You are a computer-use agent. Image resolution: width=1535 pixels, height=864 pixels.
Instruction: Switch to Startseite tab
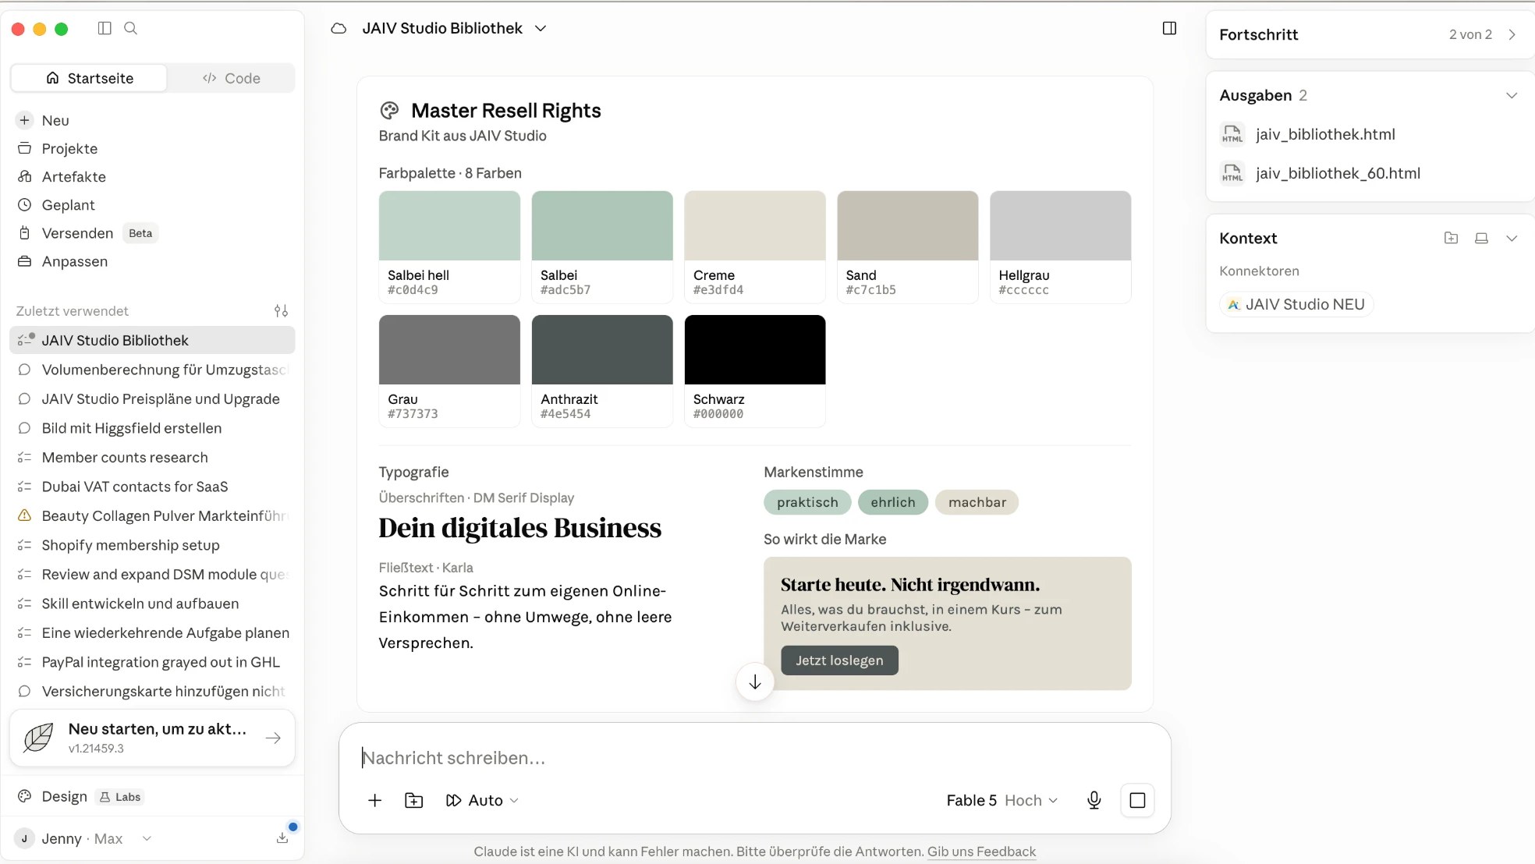(x=89, y=78)
